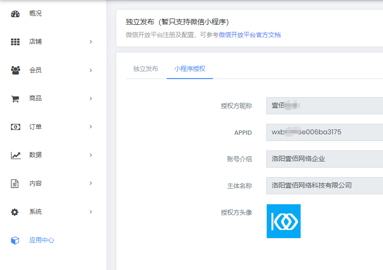Expand the 会员 menu arrow
Image resolution: width=383 pixels, height=270 pixels.
point(91,70)
